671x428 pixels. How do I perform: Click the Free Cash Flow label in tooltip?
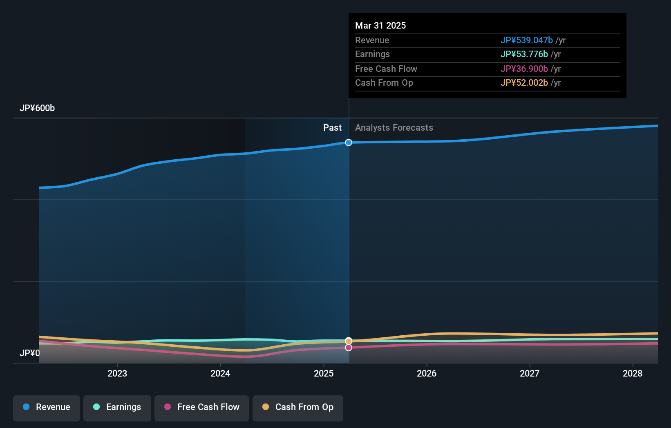pyautogui.click(x=386, y=69)
